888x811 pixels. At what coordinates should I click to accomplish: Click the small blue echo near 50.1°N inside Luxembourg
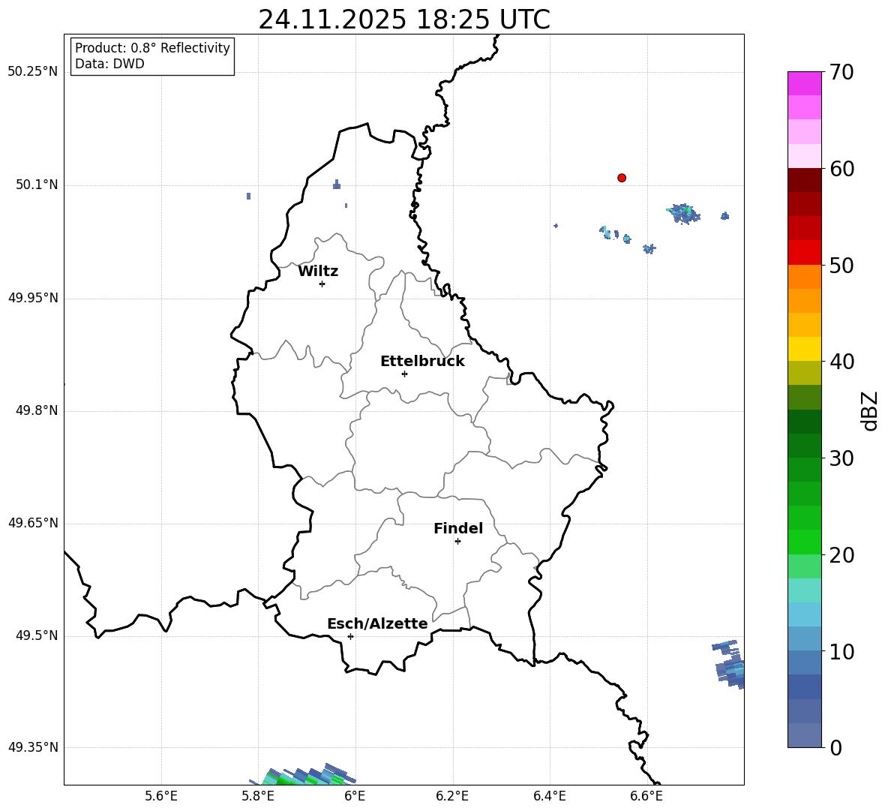pos(337,185)
